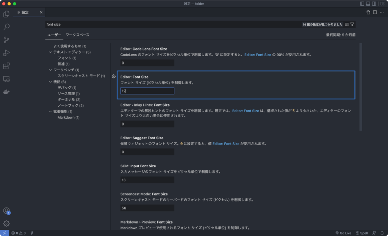388x236 pixels.
Task: Click the split editor icon
Action: click(x=375, y=12)
